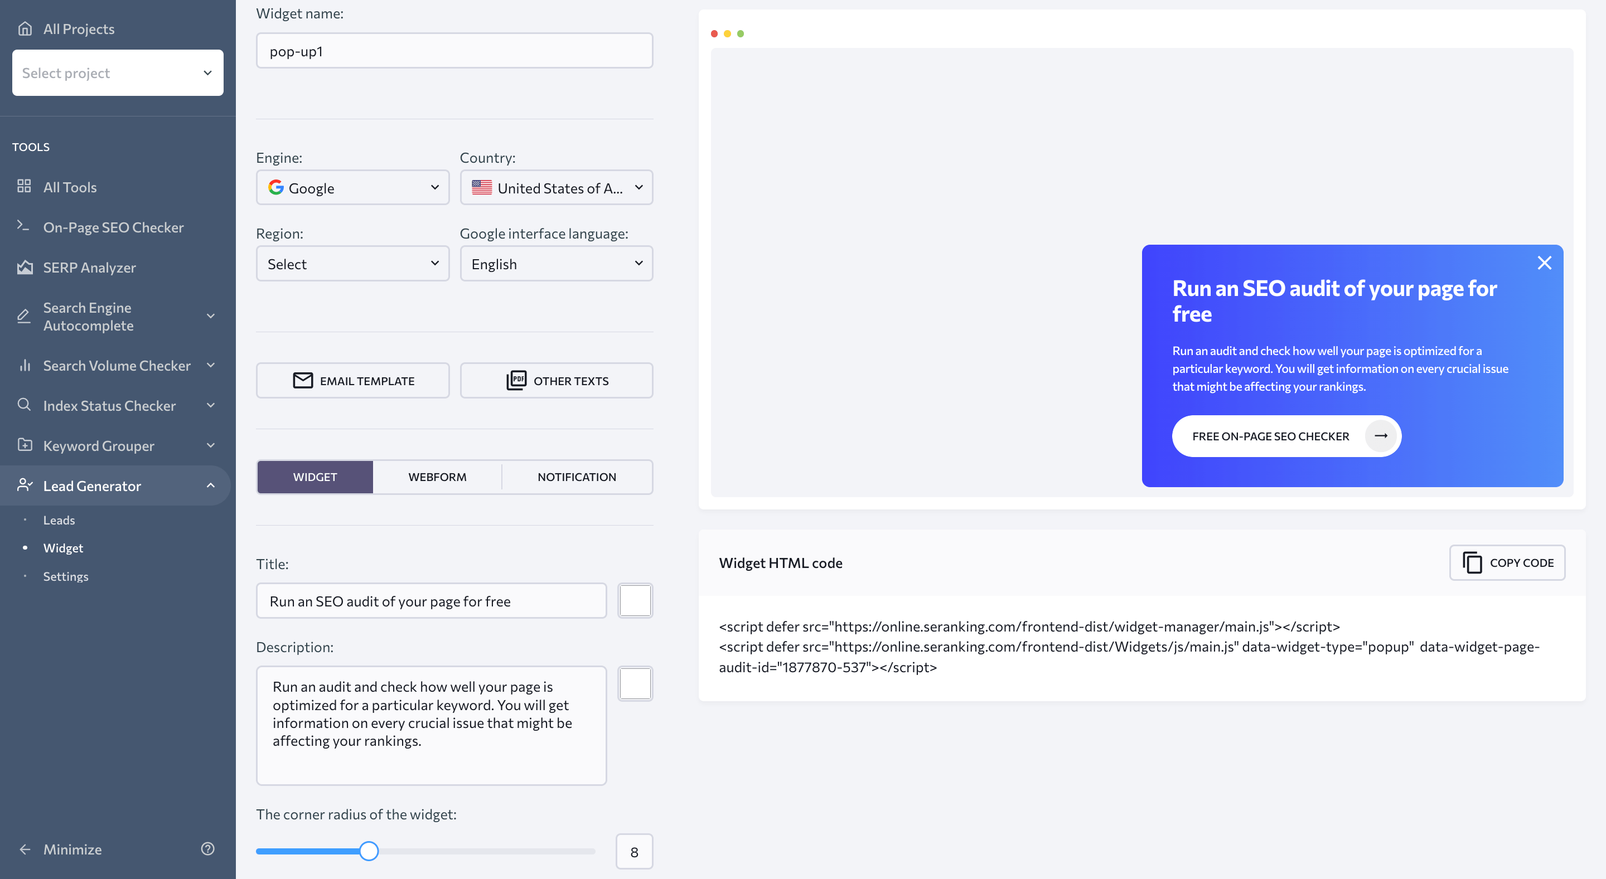Click the SERP Analyzer tool icon
This screenshot has width=1606, height=879.
tap(24, 268)
